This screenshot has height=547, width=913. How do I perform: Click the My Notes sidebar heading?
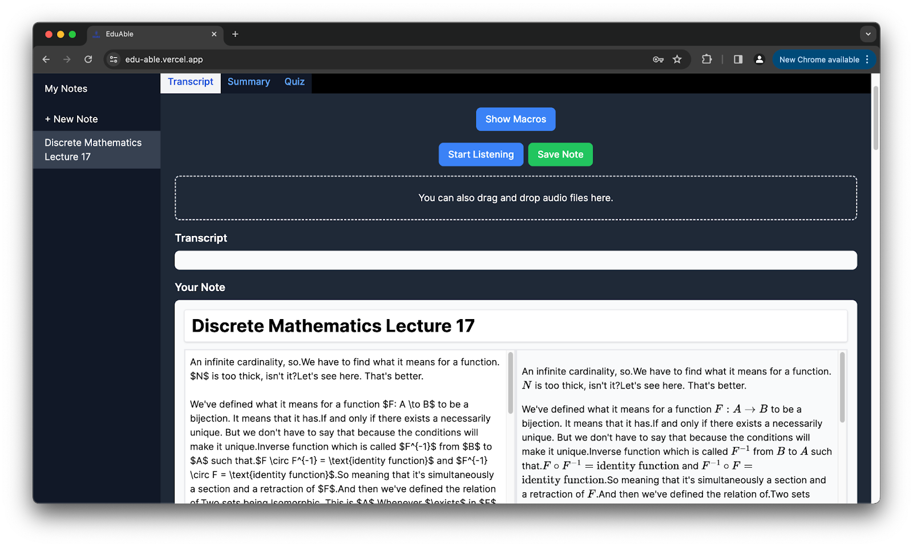tap(66, 89)
